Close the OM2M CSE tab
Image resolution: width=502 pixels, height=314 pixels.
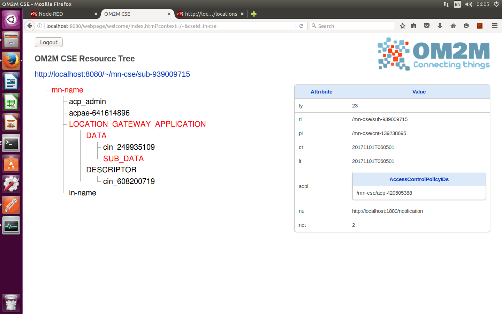(x=169, y=14)
